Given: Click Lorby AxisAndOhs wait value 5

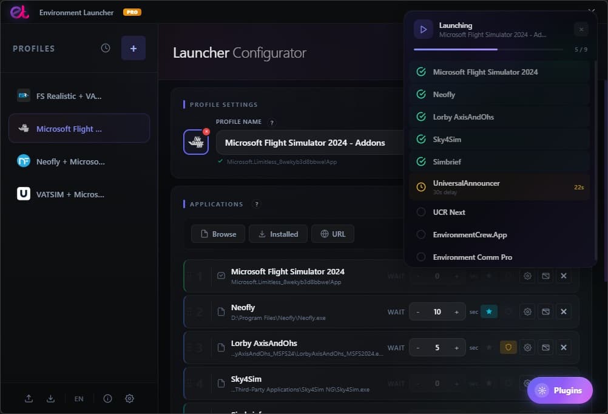Looking at the screenshot, I should [437, 348].
